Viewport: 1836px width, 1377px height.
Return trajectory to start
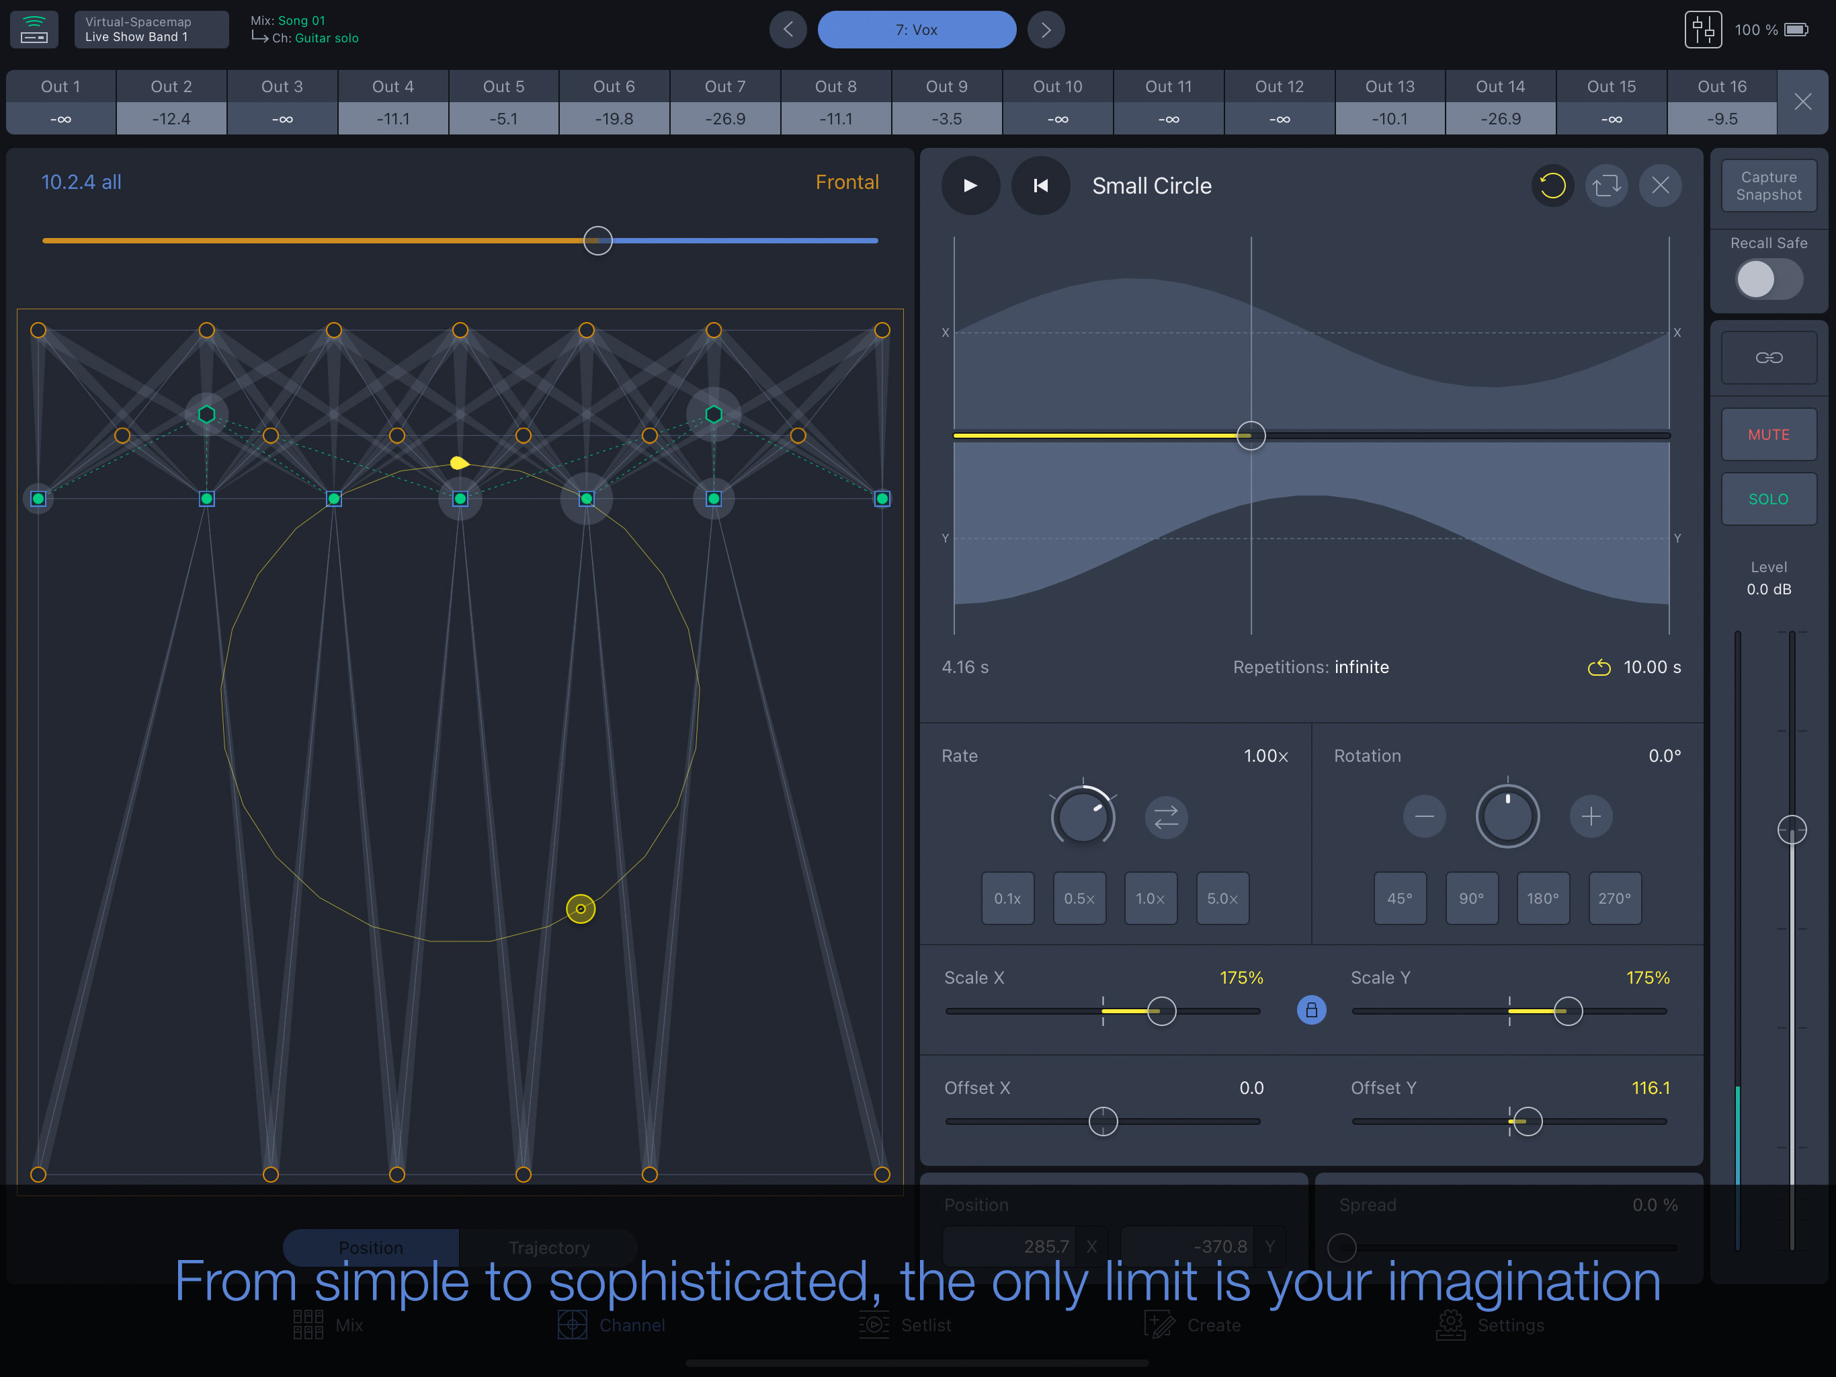(1041, 185)
